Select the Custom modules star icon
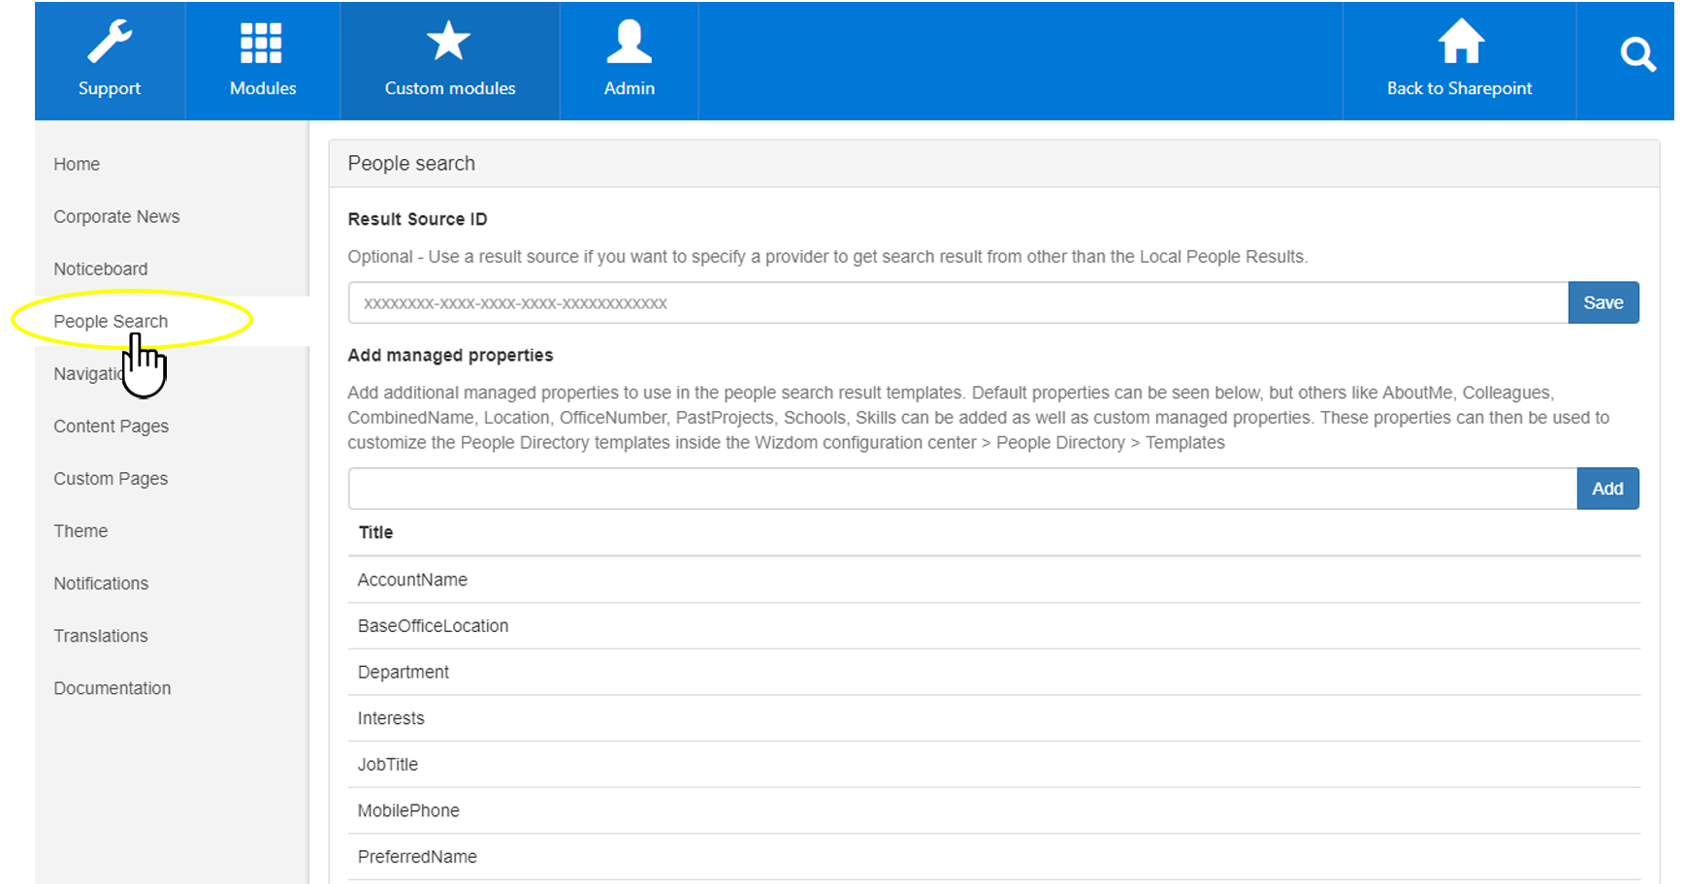Viewport: 1684px width, 884px height. click(448, 43)
